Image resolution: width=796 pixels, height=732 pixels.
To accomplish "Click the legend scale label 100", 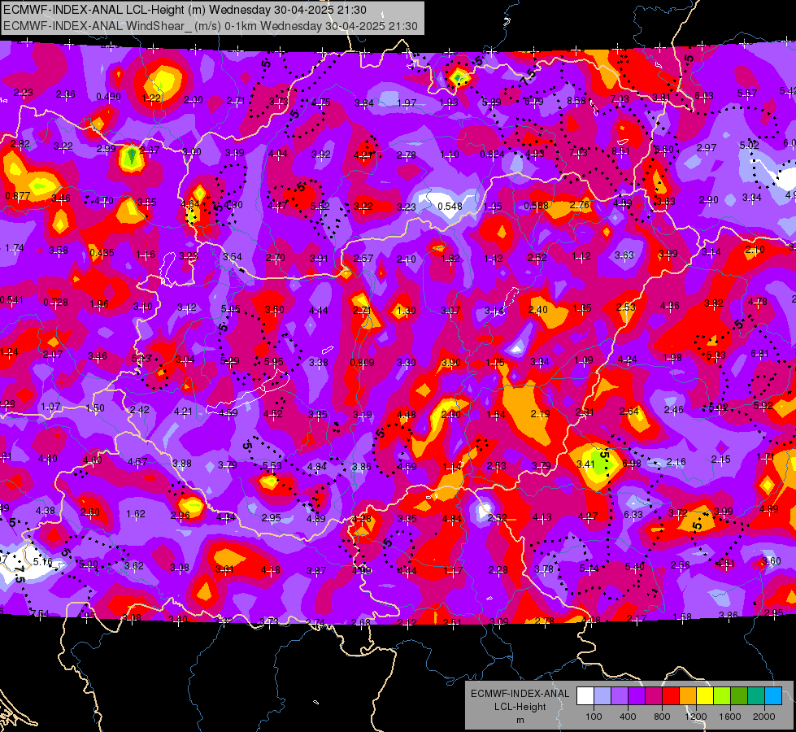I will 594,717.
